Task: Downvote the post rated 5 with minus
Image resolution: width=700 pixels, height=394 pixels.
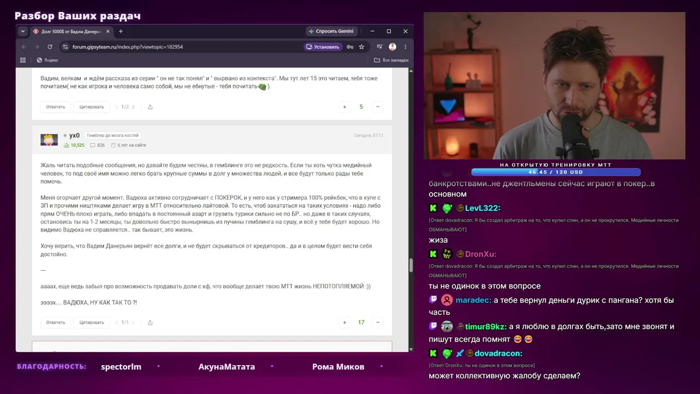Action: (x=377, y=107)
